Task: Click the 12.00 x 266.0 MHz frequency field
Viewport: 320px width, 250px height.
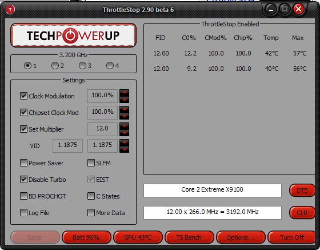Action: click(213, 213)
